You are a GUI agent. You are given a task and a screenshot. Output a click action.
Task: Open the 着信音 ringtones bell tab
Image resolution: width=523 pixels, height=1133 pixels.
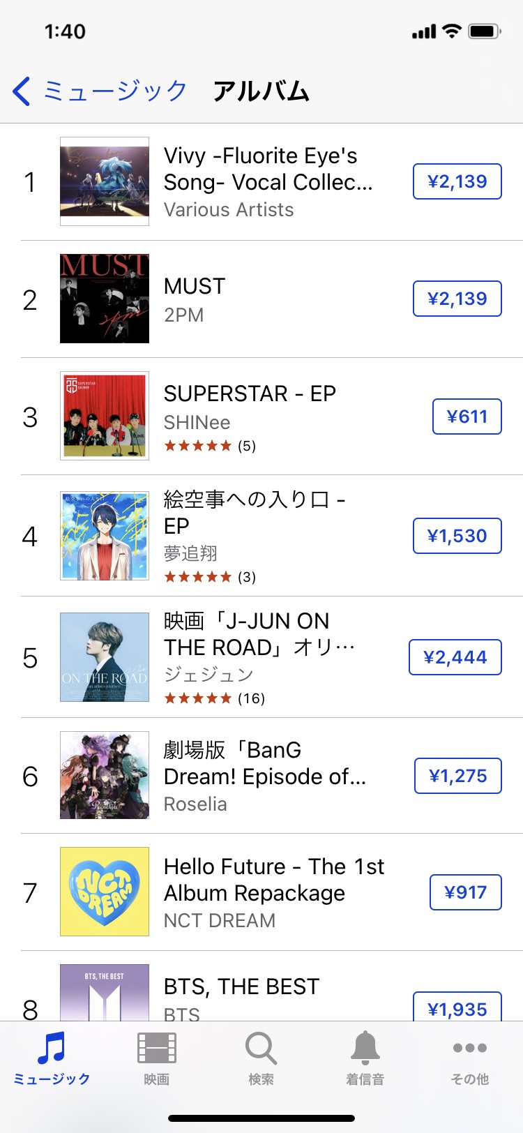click(365, 1058)
